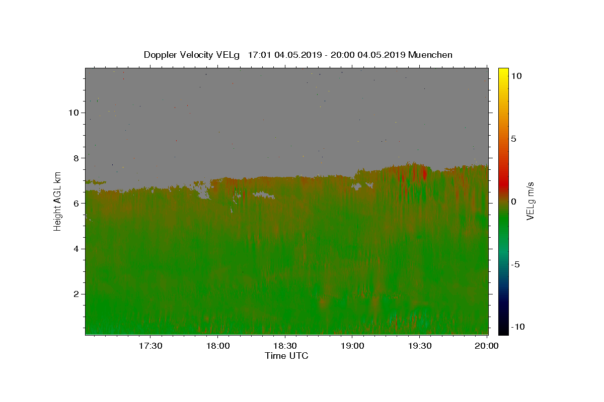Click the 19:00 time tick label
Screen dimensions: 604x402
click(x=352, y=346)
